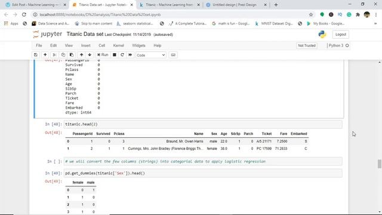
Task: Open Chrome three-dot menu
Action: coord(376,14)
